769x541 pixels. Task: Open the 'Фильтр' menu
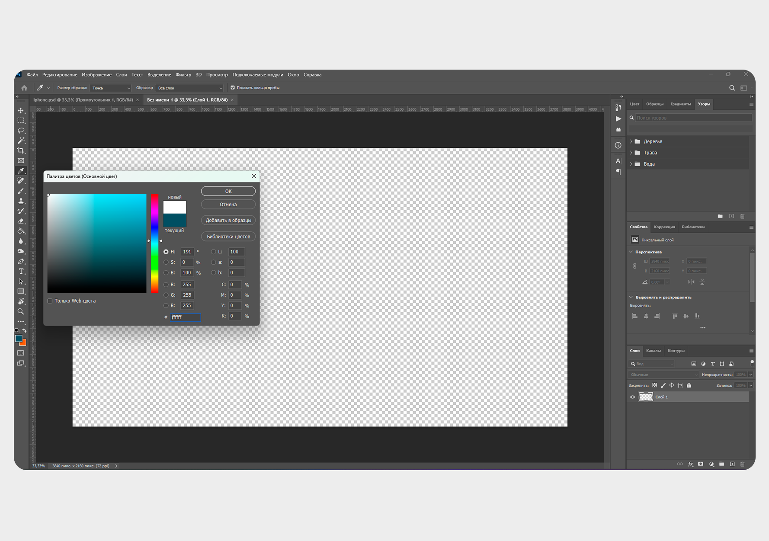pyautogui.click(x=183, y=75)
